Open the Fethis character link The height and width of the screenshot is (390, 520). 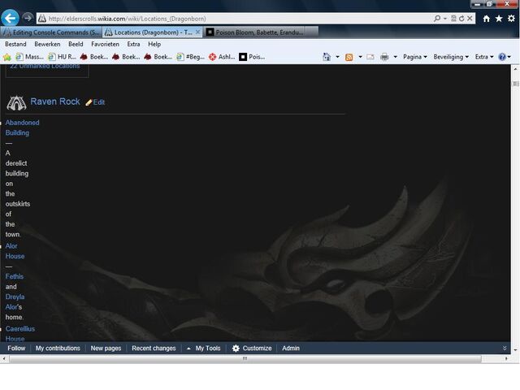point(15,276)
